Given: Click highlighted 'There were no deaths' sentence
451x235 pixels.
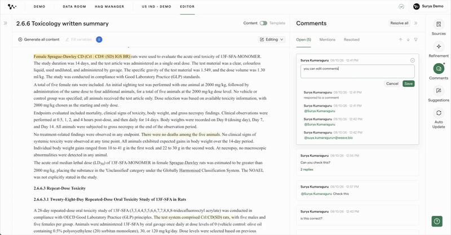Looking at the screenshot, I should click(x=181, y=134).
